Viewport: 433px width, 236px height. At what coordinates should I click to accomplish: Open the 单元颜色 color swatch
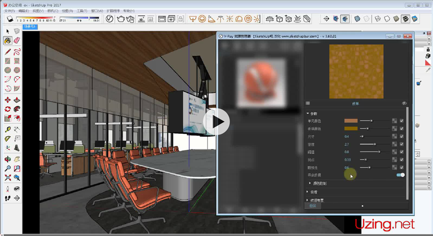click(350, 121)
